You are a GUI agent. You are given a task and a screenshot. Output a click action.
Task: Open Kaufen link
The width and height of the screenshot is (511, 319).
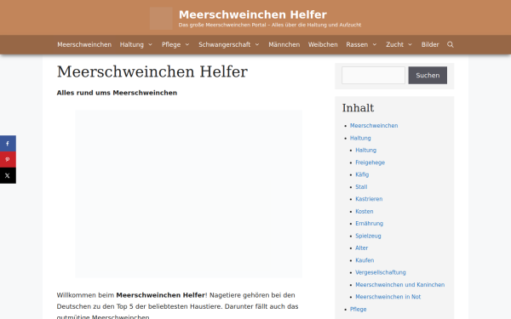pyautogui.click(x=365, y=260)
